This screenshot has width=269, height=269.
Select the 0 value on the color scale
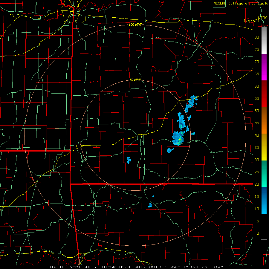pyautogui.click(x=258, y=233)
